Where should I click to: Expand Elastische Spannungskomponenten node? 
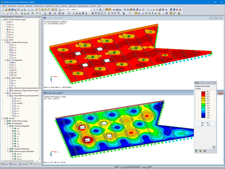[x=8, y=88]
